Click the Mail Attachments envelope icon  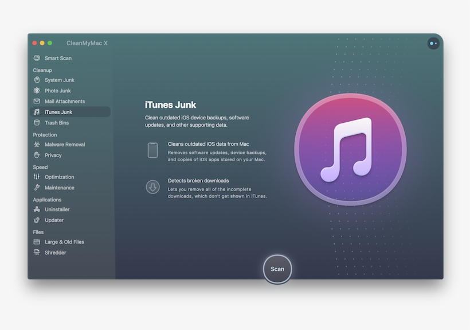pyautogui.click(x=37, y=101)
